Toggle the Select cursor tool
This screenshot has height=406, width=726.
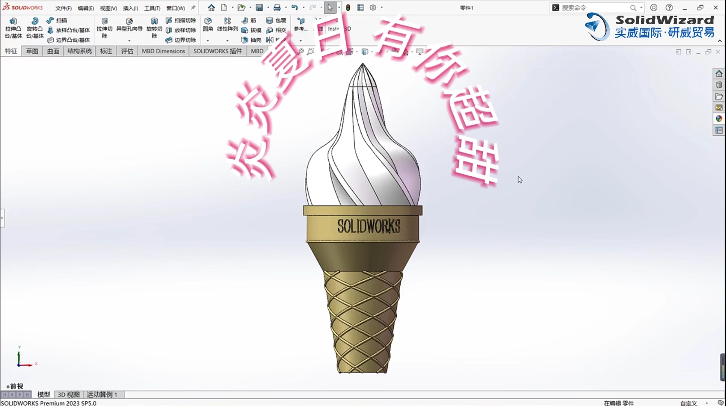pyautogui.click(x=330, y=7)
